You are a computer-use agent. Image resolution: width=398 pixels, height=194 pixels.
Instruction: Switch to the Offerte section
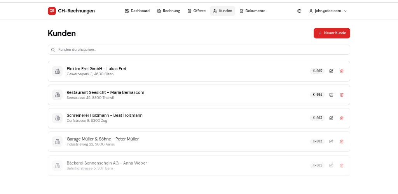pos(196,11)
